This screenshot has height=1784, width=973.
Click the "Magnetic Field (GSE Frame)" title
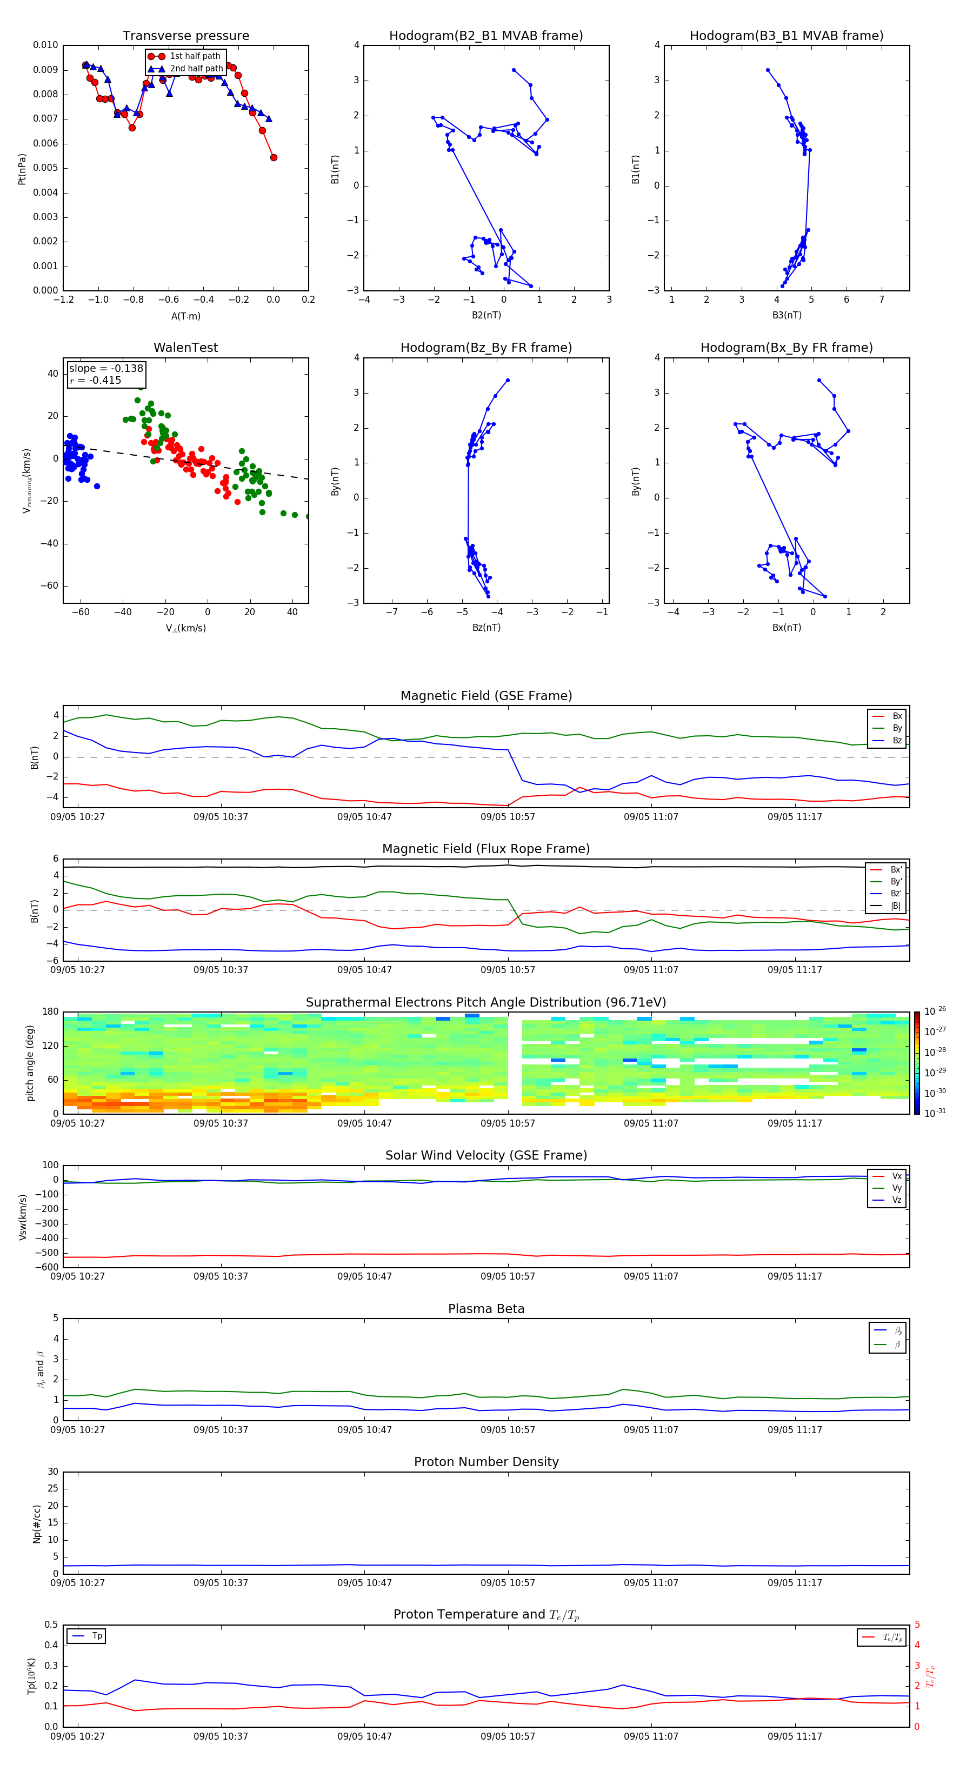click(x=486, y=696)
